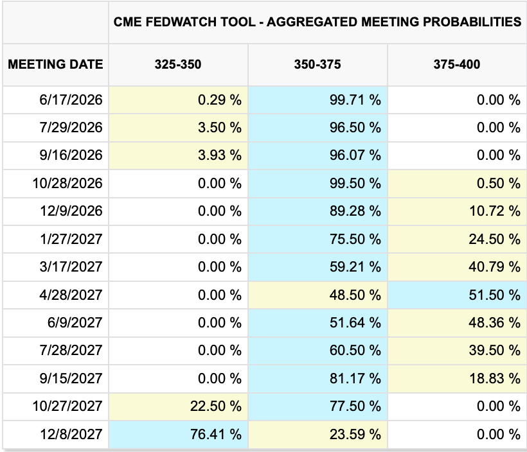The image size is (527, 452).
Task: Click the table title CME FedWatch Tool
Action: 317,22
